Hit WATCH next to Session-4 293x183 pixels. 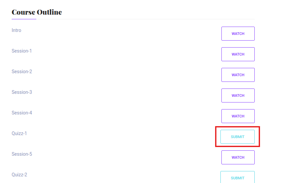click(238, 116)
